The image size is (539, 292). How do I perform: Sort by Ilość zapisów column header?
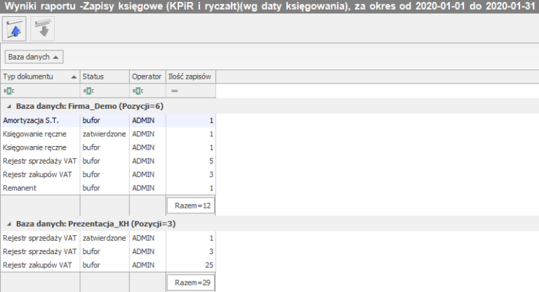pos(189,76)
